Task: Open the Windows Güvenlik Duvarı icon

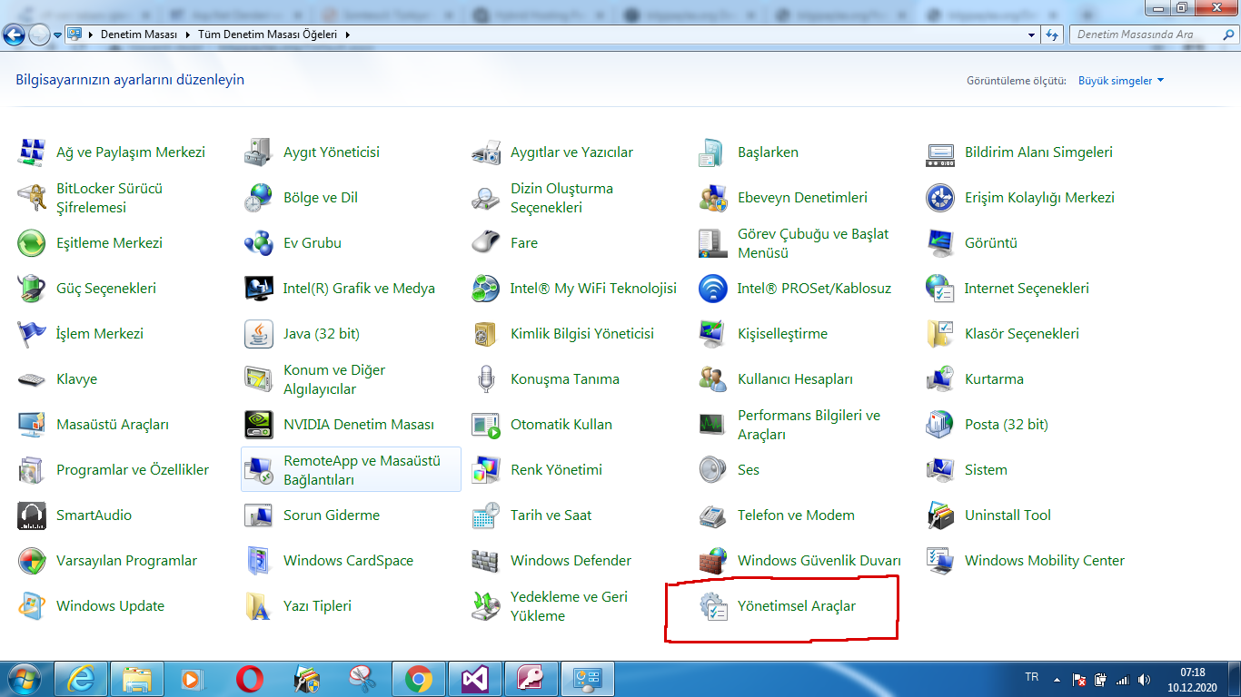Action: pos(713,561)
